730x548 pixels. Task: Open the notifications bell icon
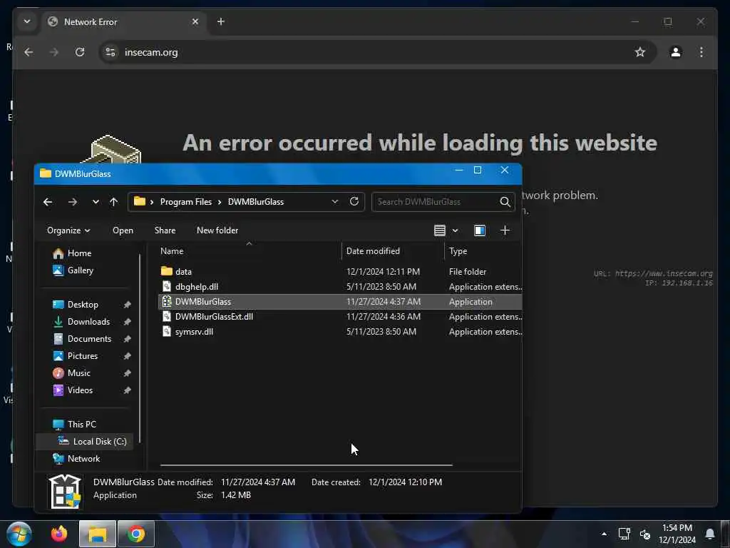click(709, 534)
